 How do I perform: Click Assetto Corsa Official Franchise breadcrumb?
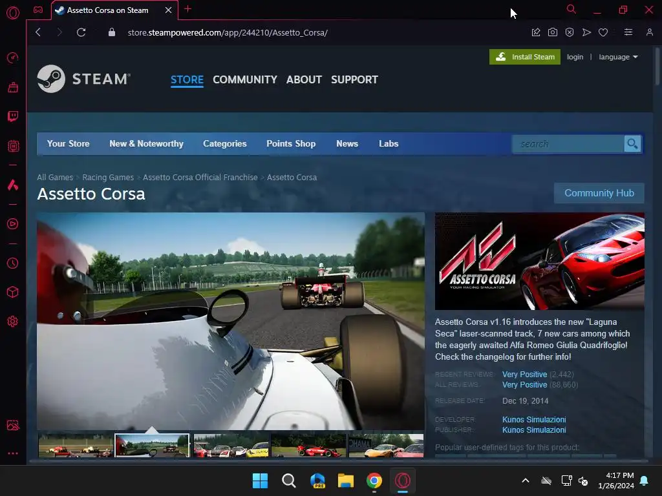click(200, 178)
